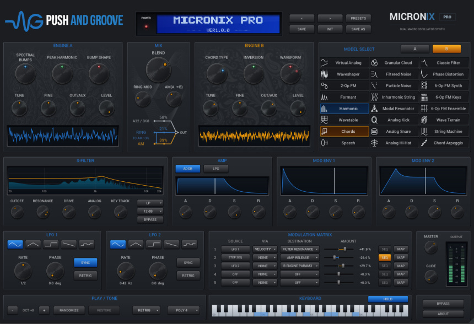474x324 pixels.
Task: Click the Blend knob
Action: pos(158,70)
